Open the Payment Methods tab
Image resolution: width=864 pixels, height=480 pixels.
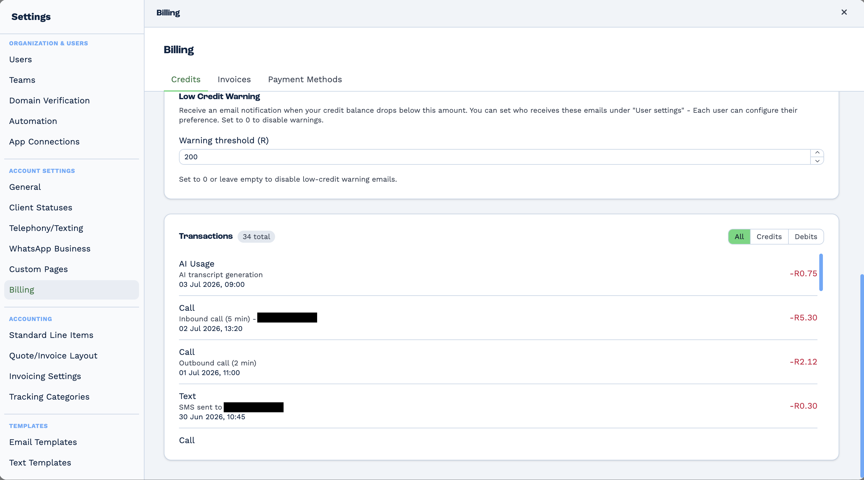[x=305, y=79]
